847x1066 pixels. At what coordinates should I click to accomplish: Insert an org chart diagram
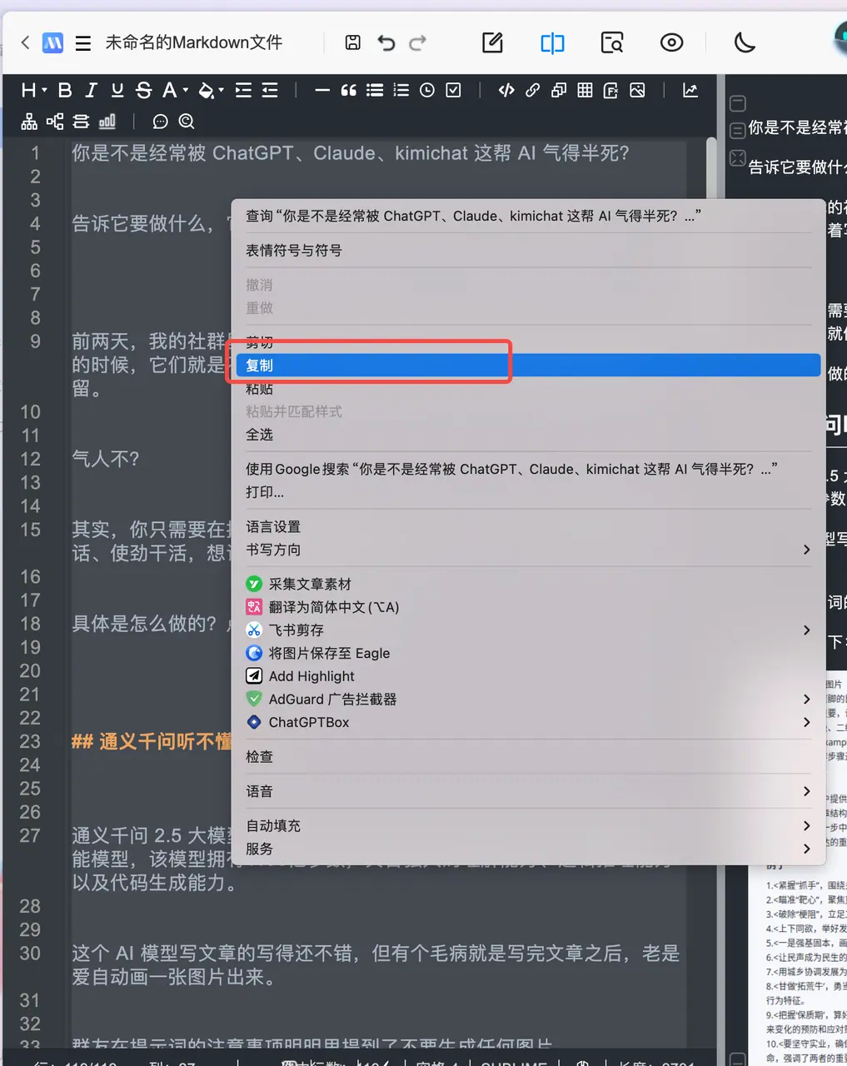pos(29,122)
